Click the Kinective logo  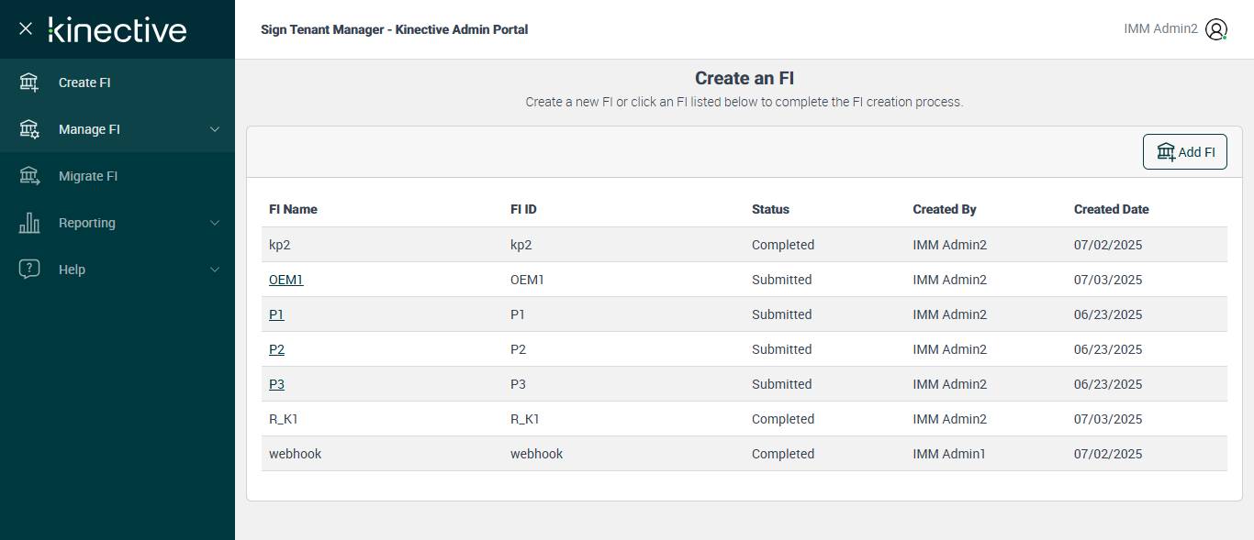118,29
